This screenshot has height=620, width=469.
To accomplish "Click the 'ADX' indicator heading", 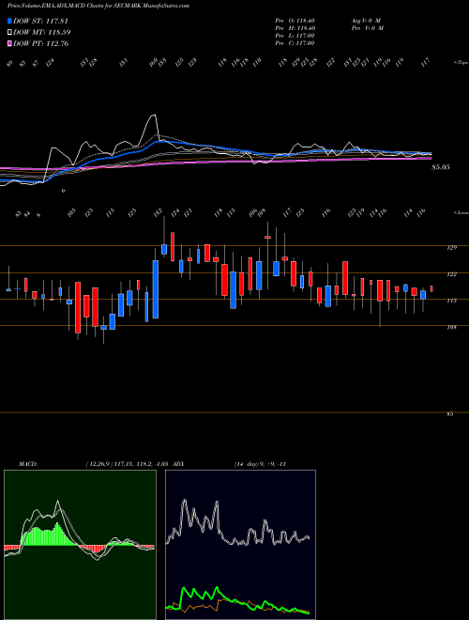I will (179, 464).
